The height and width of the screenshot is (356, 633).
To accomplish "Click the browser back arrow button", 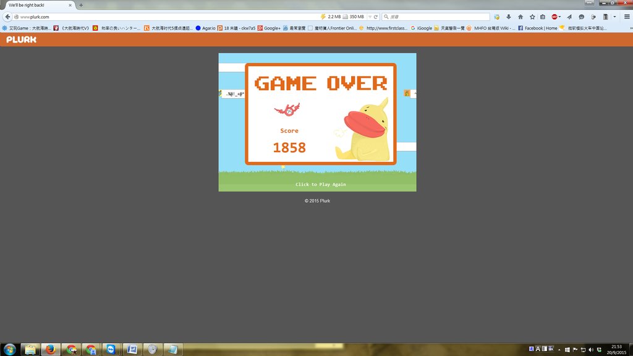I will coord(7,17).
